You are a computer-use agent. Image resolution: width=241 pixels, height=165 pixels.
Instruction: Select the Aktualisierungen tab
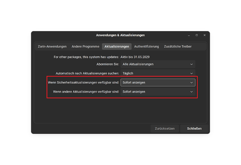[117, 47]
